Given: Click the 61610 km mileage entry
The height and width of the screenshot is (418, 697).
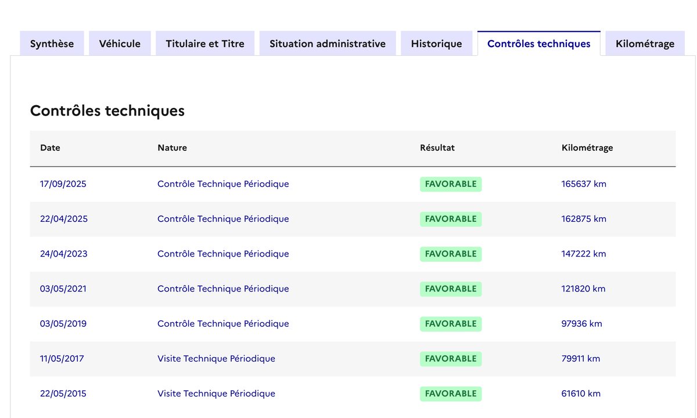Looking at the screenshot, I should [x=581, y=393].
